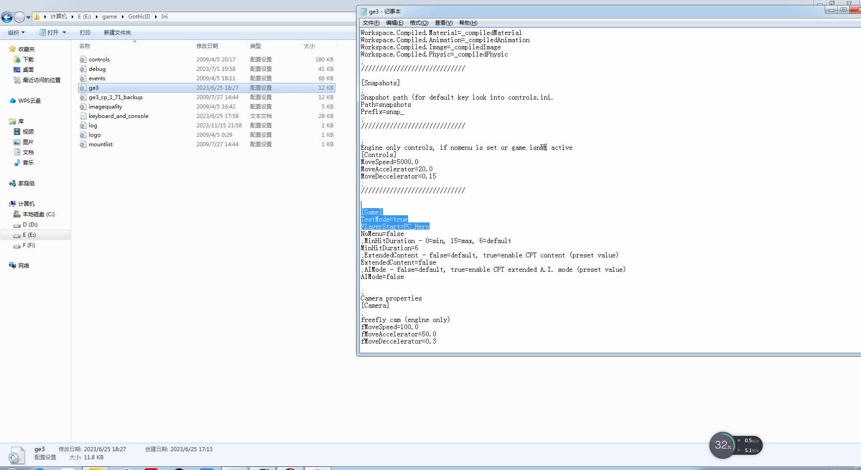Open 本地磁盘 (C:) drive in sidebar
The height and width of the screenshot is (470, 861).
coord(38,214)
